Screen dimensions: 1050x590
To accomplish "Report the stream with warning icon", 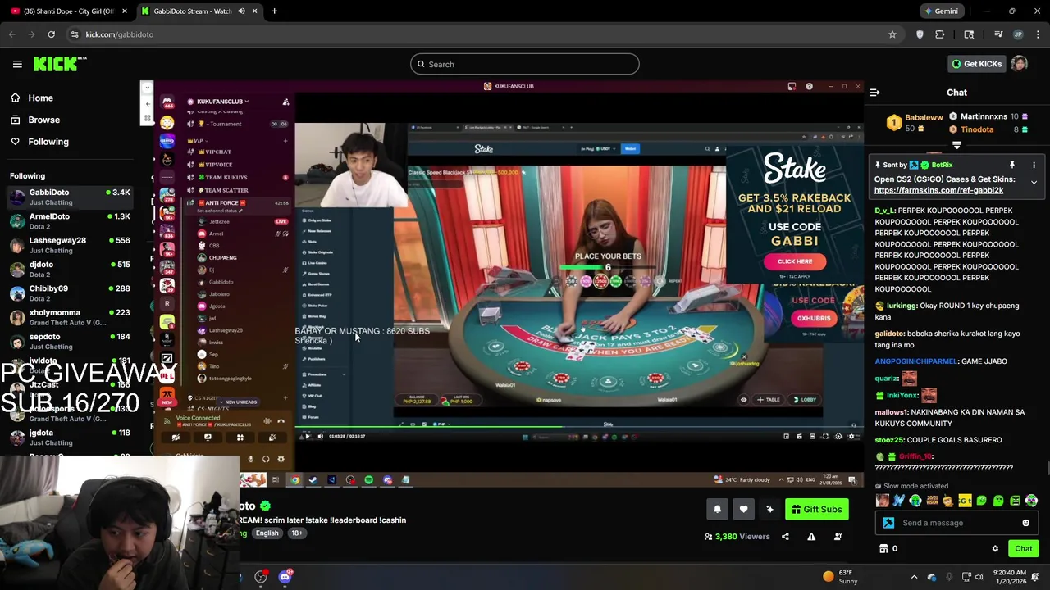I will coord(811,537).
